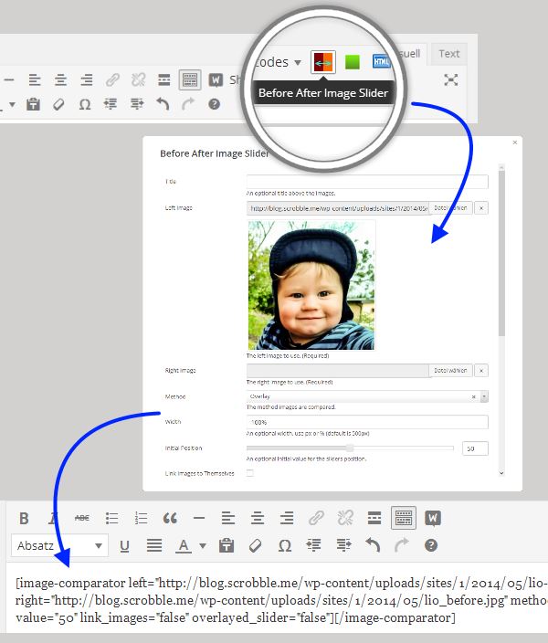Click the dialog's scroll-down arrow
Screen dimensions: 548x643
point(501,473)
